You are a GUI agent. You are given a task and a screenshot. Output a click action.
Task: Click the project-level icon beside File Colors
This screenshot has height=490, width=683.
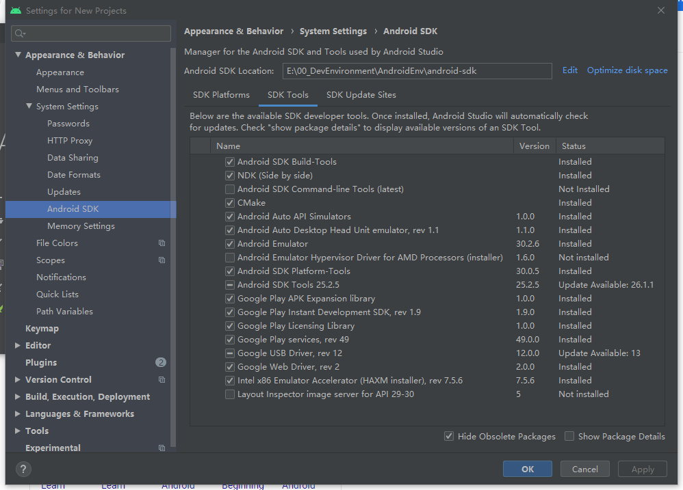coord(162,243)
